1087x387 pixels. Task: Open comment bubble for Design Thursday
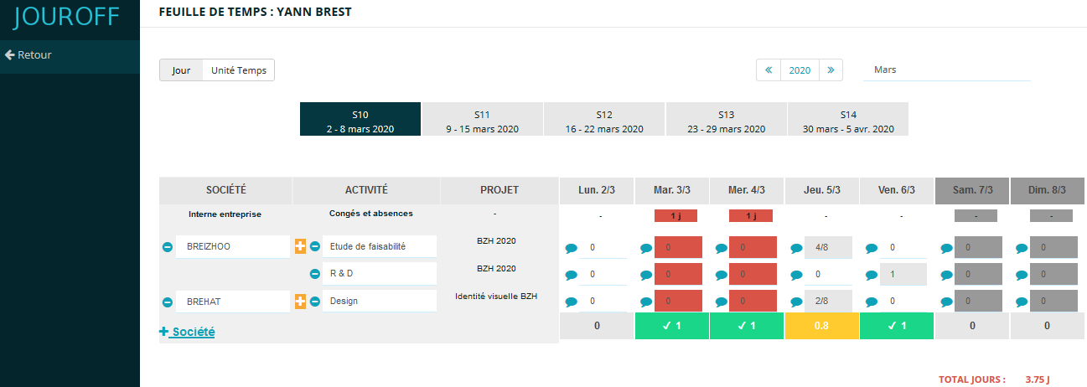(x=796, y=302)
